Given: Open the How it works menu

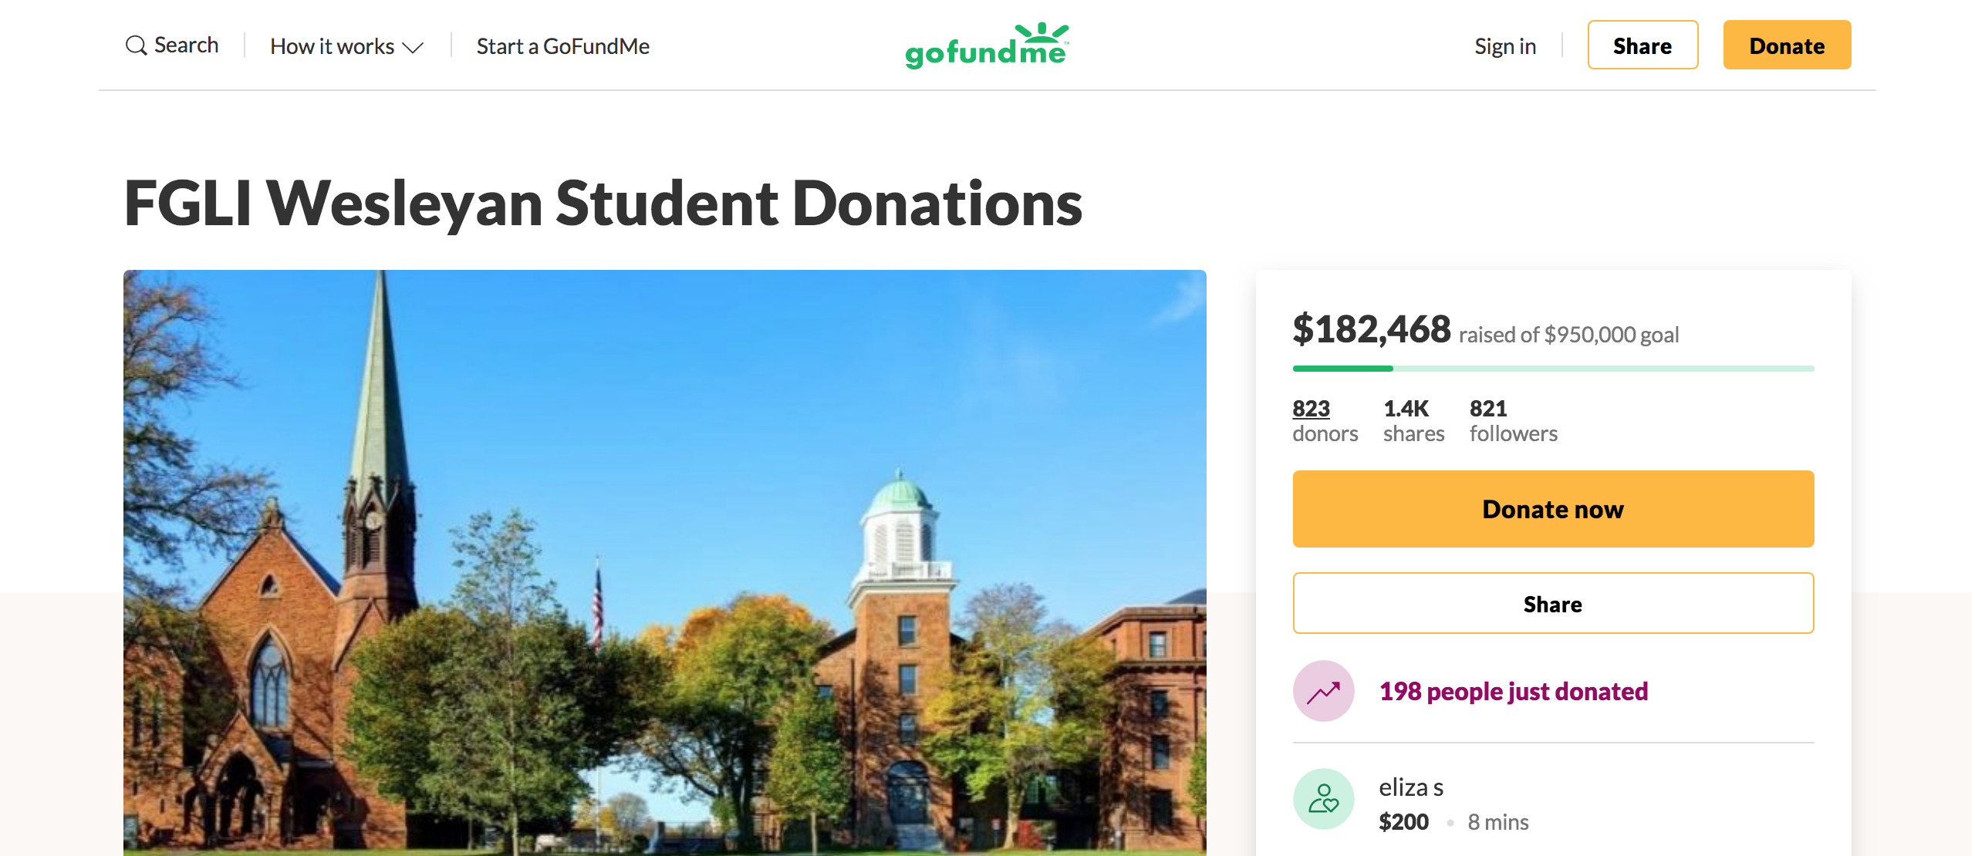Looking at the screenshot, I should coord(333,46).
